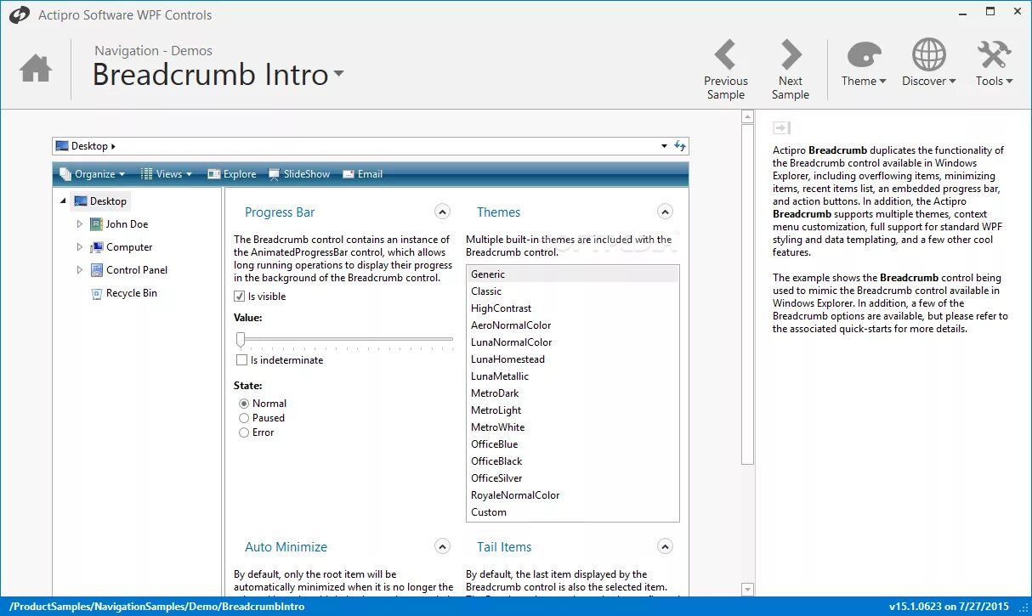
Task: Select the LunaMetallic theme
Action: click(573, 376)
